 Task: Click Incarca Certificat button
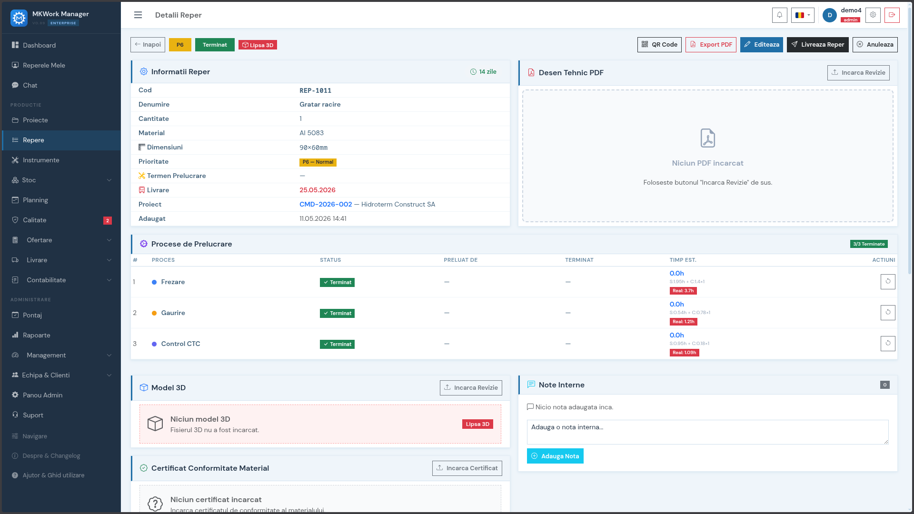(x=467, y=468)
